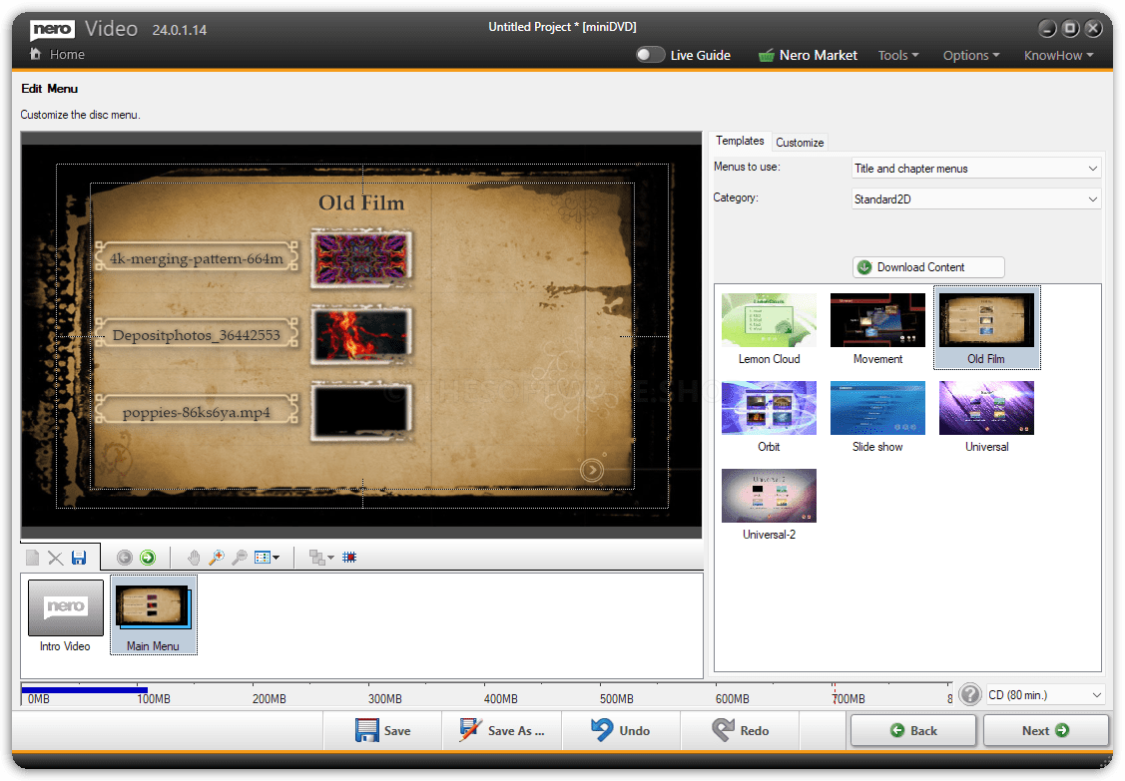Select the Movement template
1125x781 pixels.
click(x=877, y=328)
